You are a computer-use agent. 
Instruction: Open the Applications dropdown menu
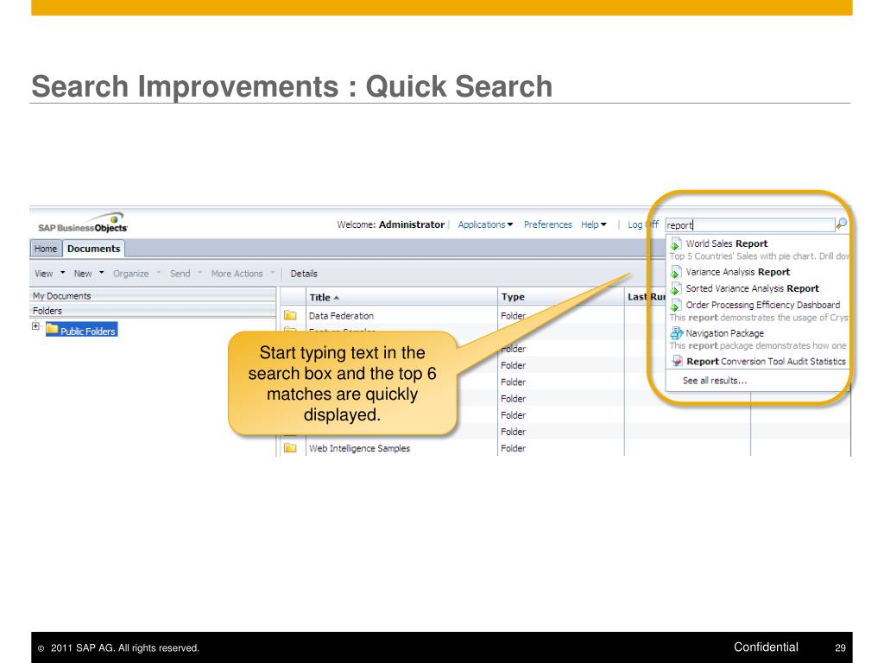485,224
